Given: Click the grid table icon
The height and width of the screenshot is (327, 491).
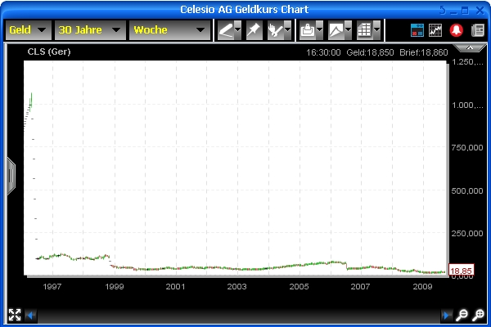Looking at the screenshot, I should 364,30.
